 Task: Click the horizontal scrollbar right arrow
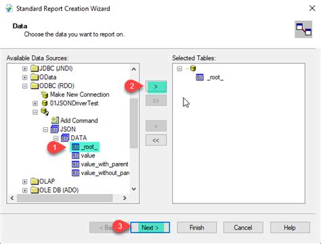(x=125, y=198)
